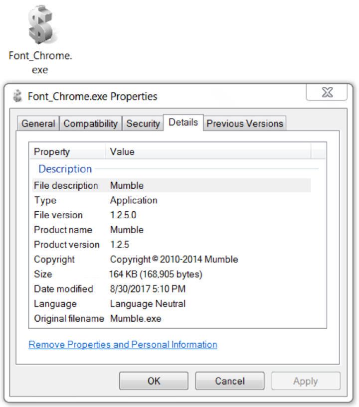The height and width of the screenshot is (407, 359).
Task: Open Remove Properties and Personal Information link
Action: tap(123, 344)
